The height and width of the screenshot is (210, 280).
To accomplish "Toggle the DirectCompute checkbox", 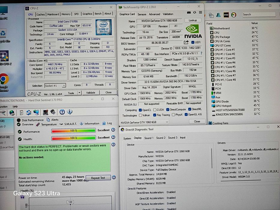I will coord(168,109).
